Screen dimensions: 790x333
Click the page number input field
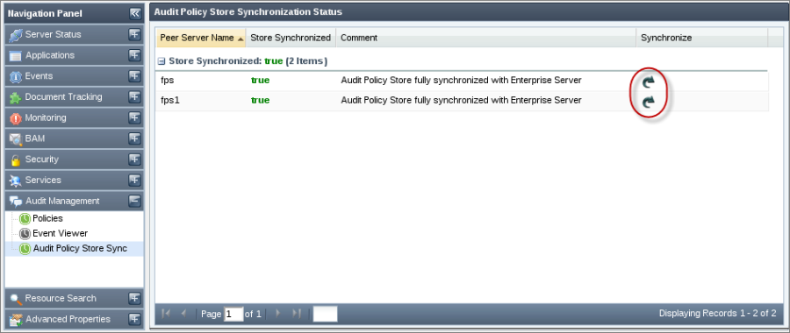[233, 314]
